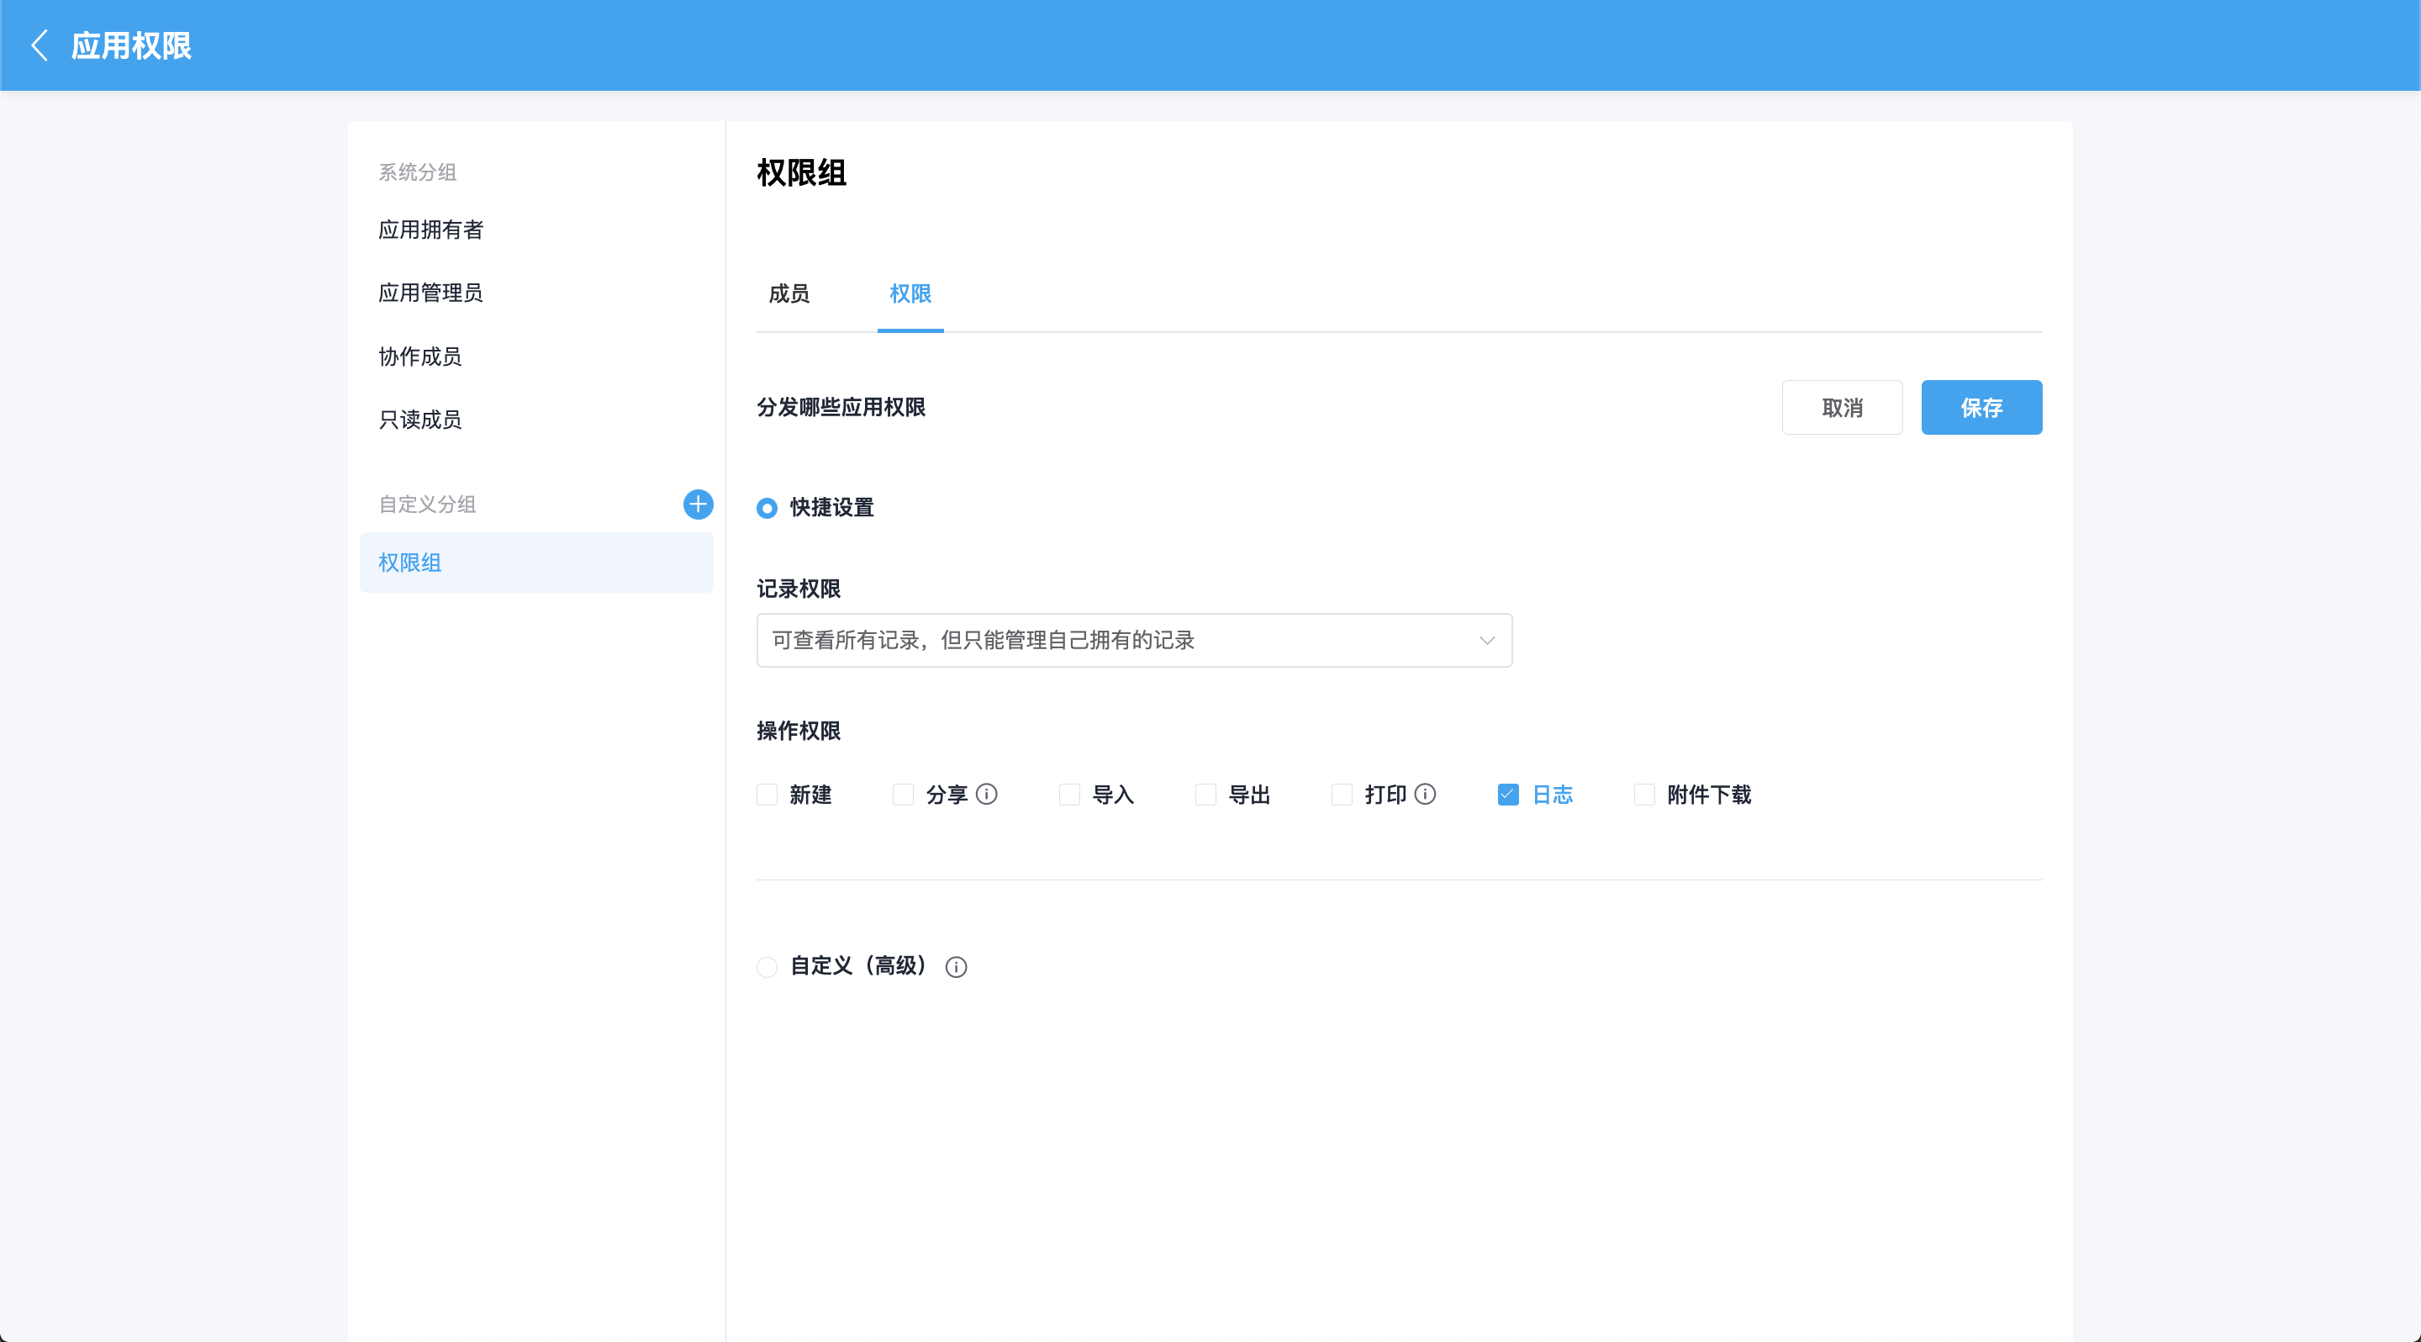Open 只读成员 group

point(536,420)
